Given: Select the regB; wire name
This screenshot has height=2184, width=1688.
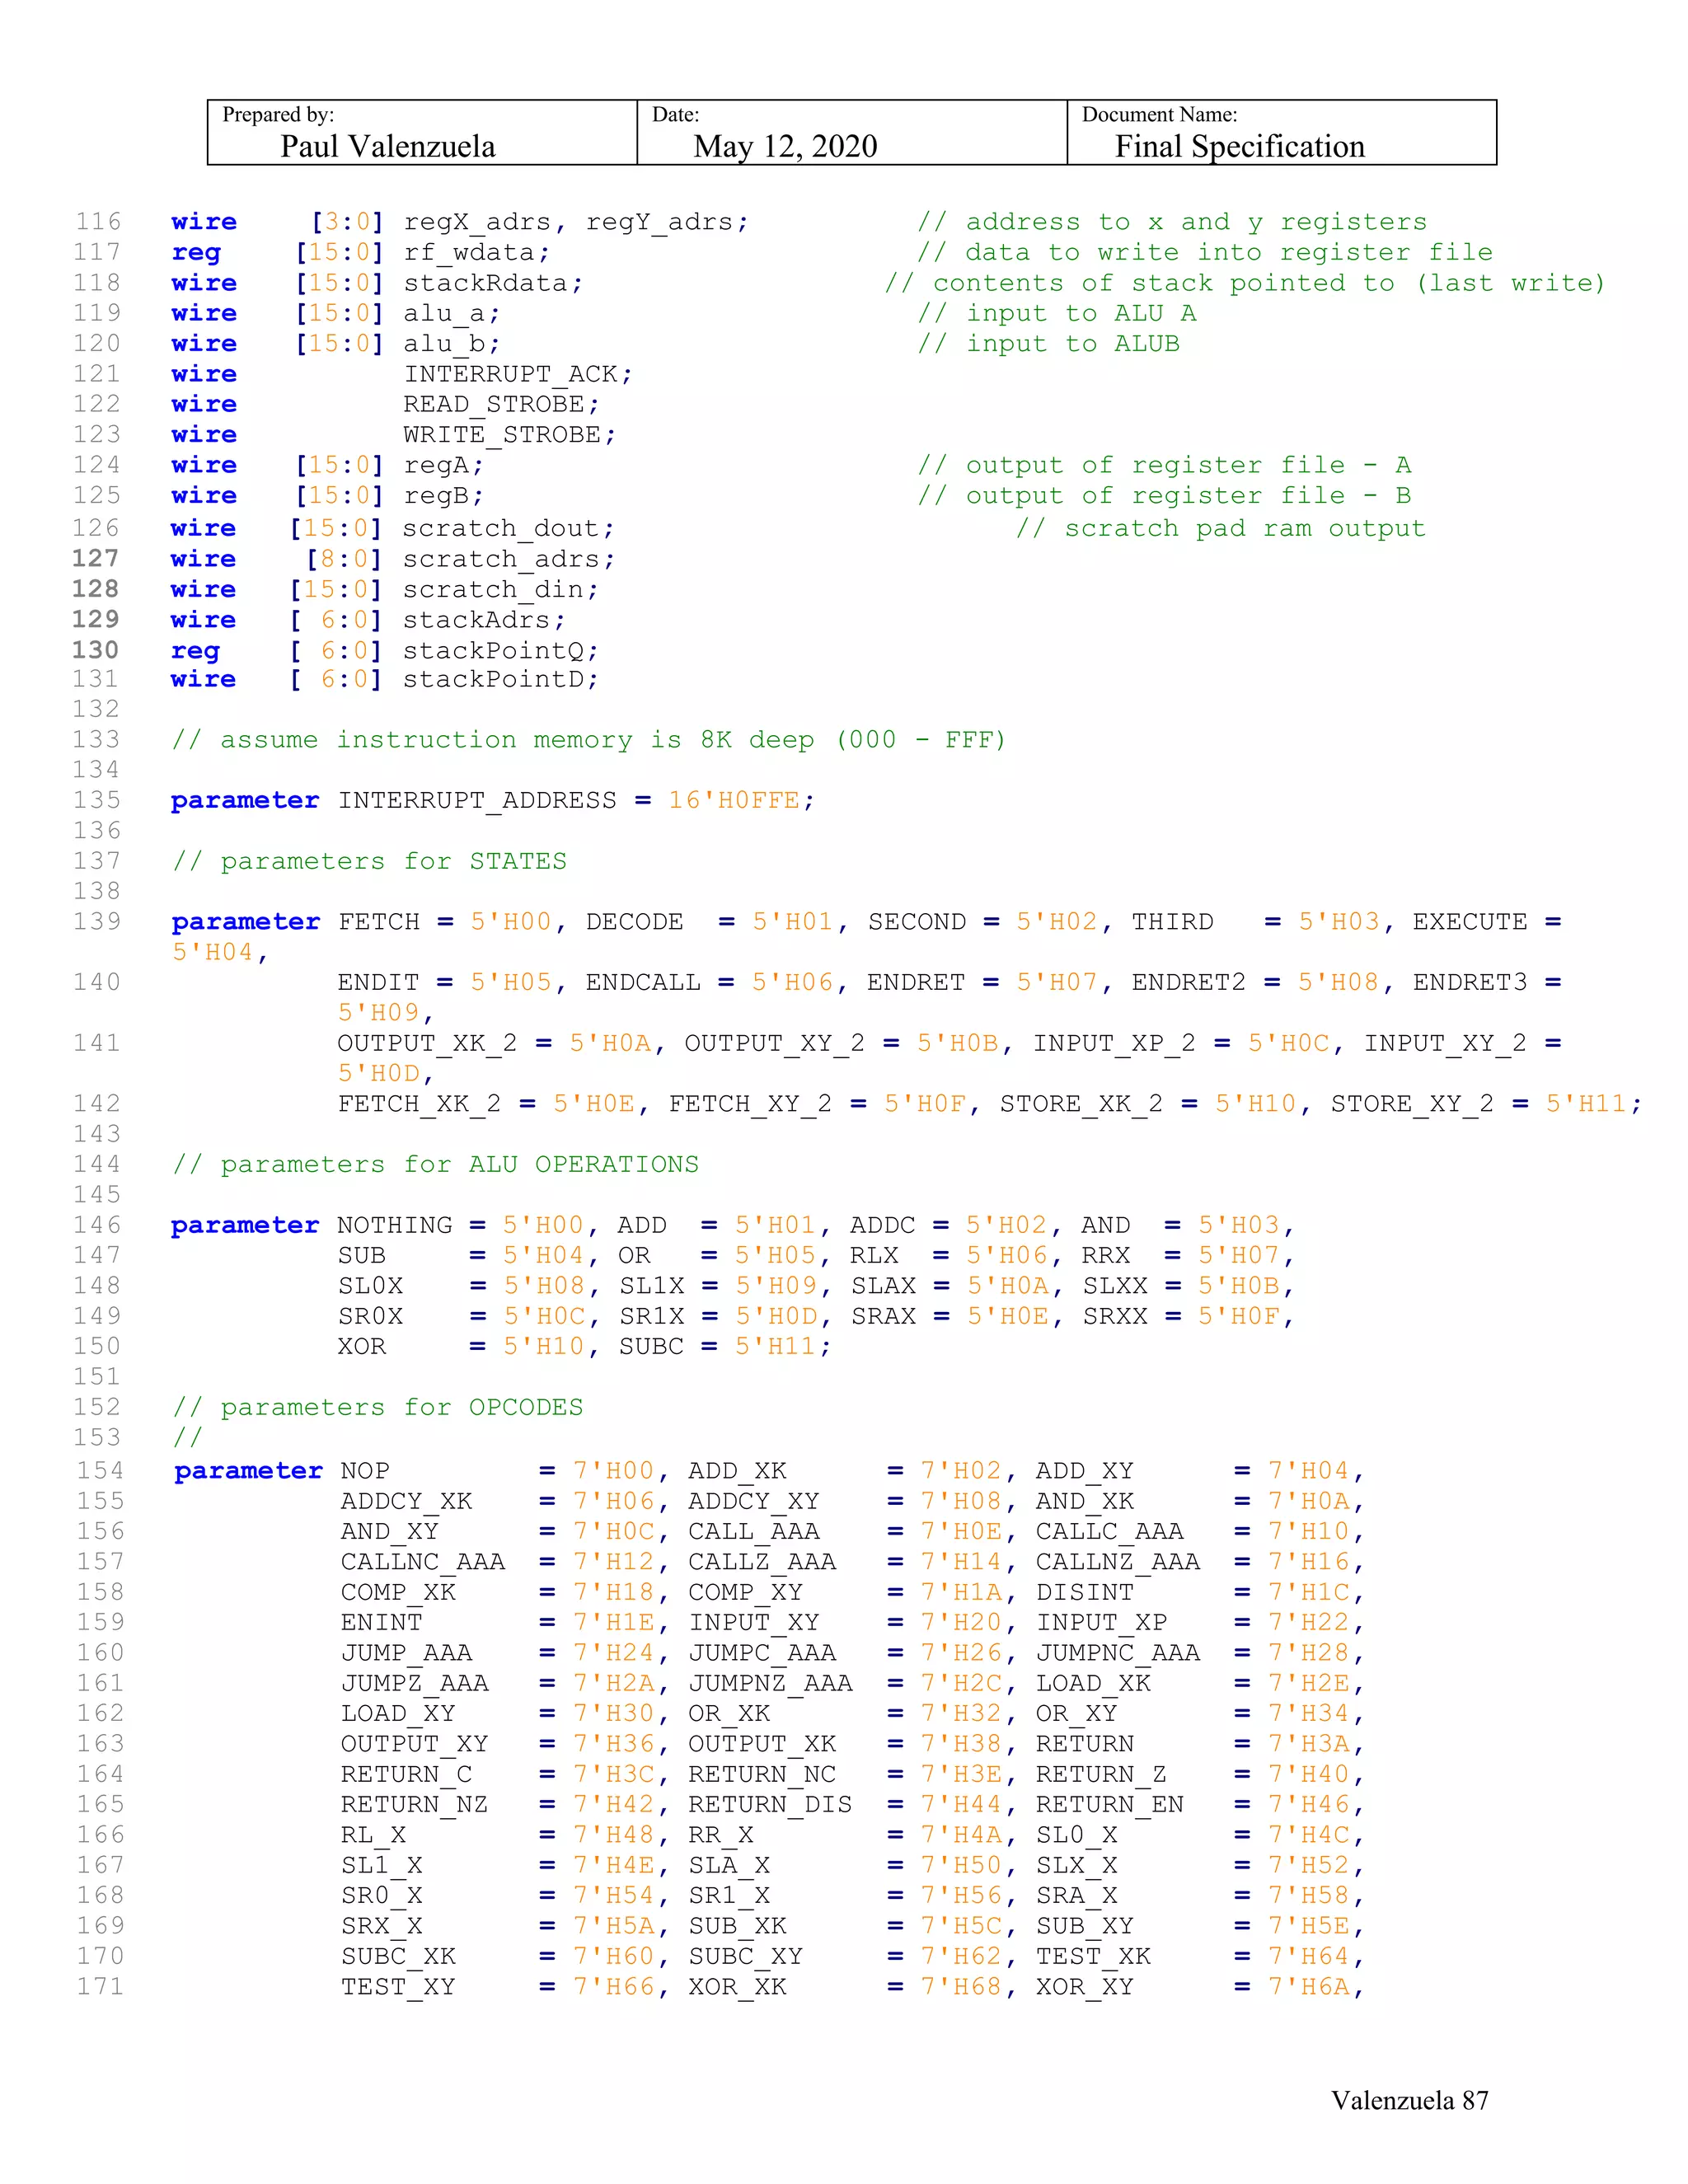Looking at the screenshot, I should point(444,495).
